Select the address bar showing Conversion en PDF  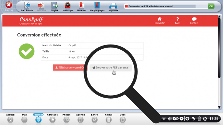(166, 6)
